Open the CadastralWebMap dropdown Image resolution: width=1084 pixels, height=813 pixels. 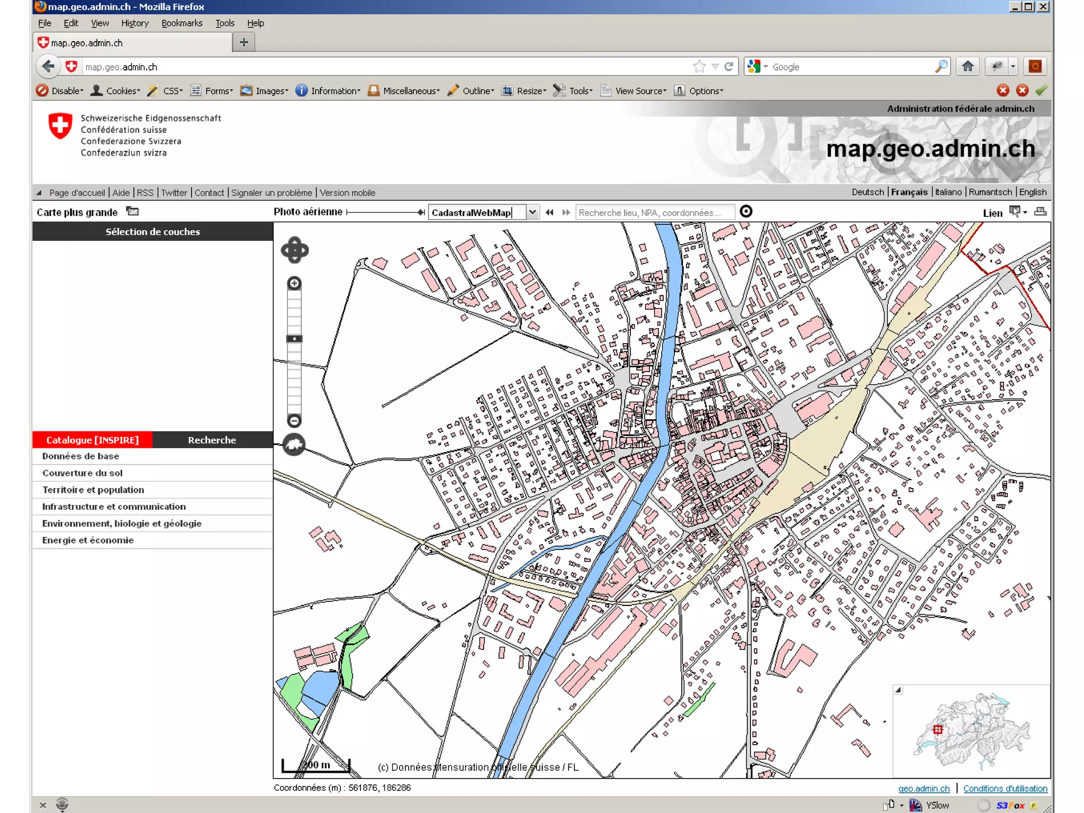tap(532, 212)
